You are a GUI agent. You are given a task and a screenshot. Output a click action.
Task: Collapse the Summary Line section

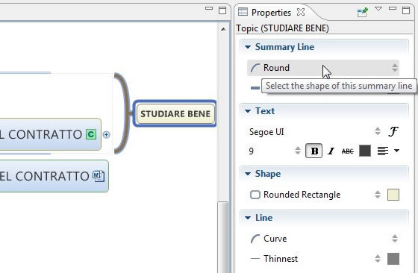pos(248,47)
